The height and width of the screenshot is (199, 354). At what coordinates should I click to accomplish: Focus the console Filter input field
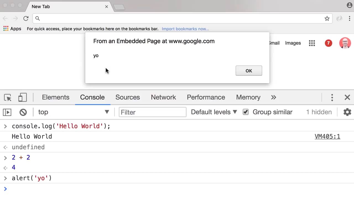coord(153,112)
